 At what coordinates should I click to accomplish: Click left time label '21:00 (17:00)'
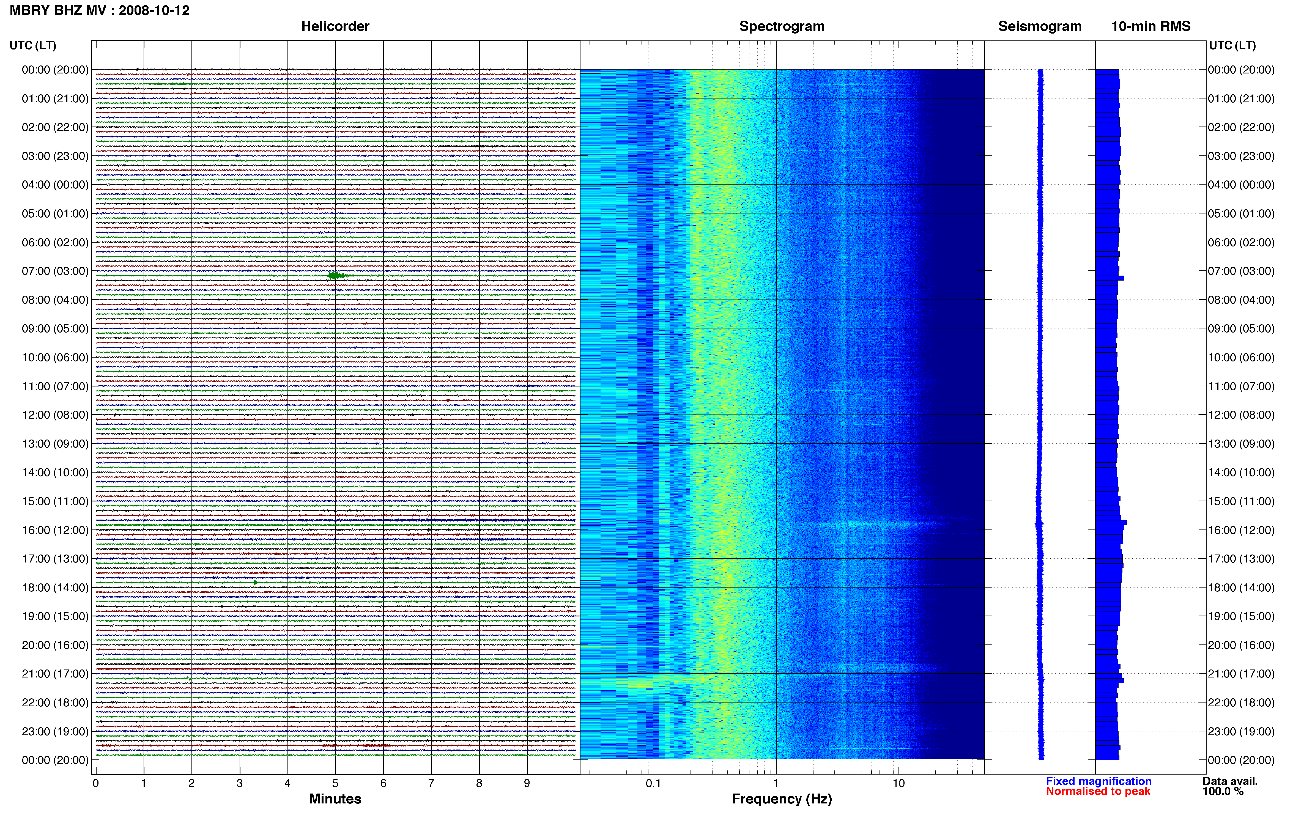click(x=55, y=674)
